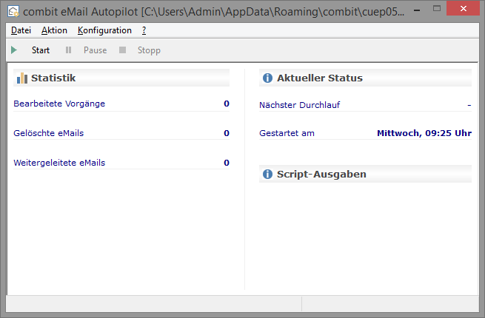
Task: Click the Statistik section header text
Action: coord(53,78)
